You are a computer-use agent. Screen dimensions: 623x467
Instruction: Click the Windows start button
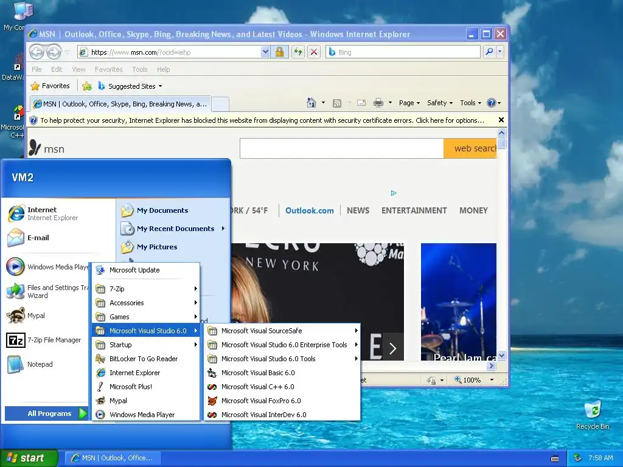coord(29,458)
